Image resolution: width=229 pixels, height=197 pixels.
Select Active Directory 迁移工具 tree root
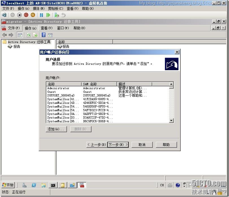coord(29,42)
